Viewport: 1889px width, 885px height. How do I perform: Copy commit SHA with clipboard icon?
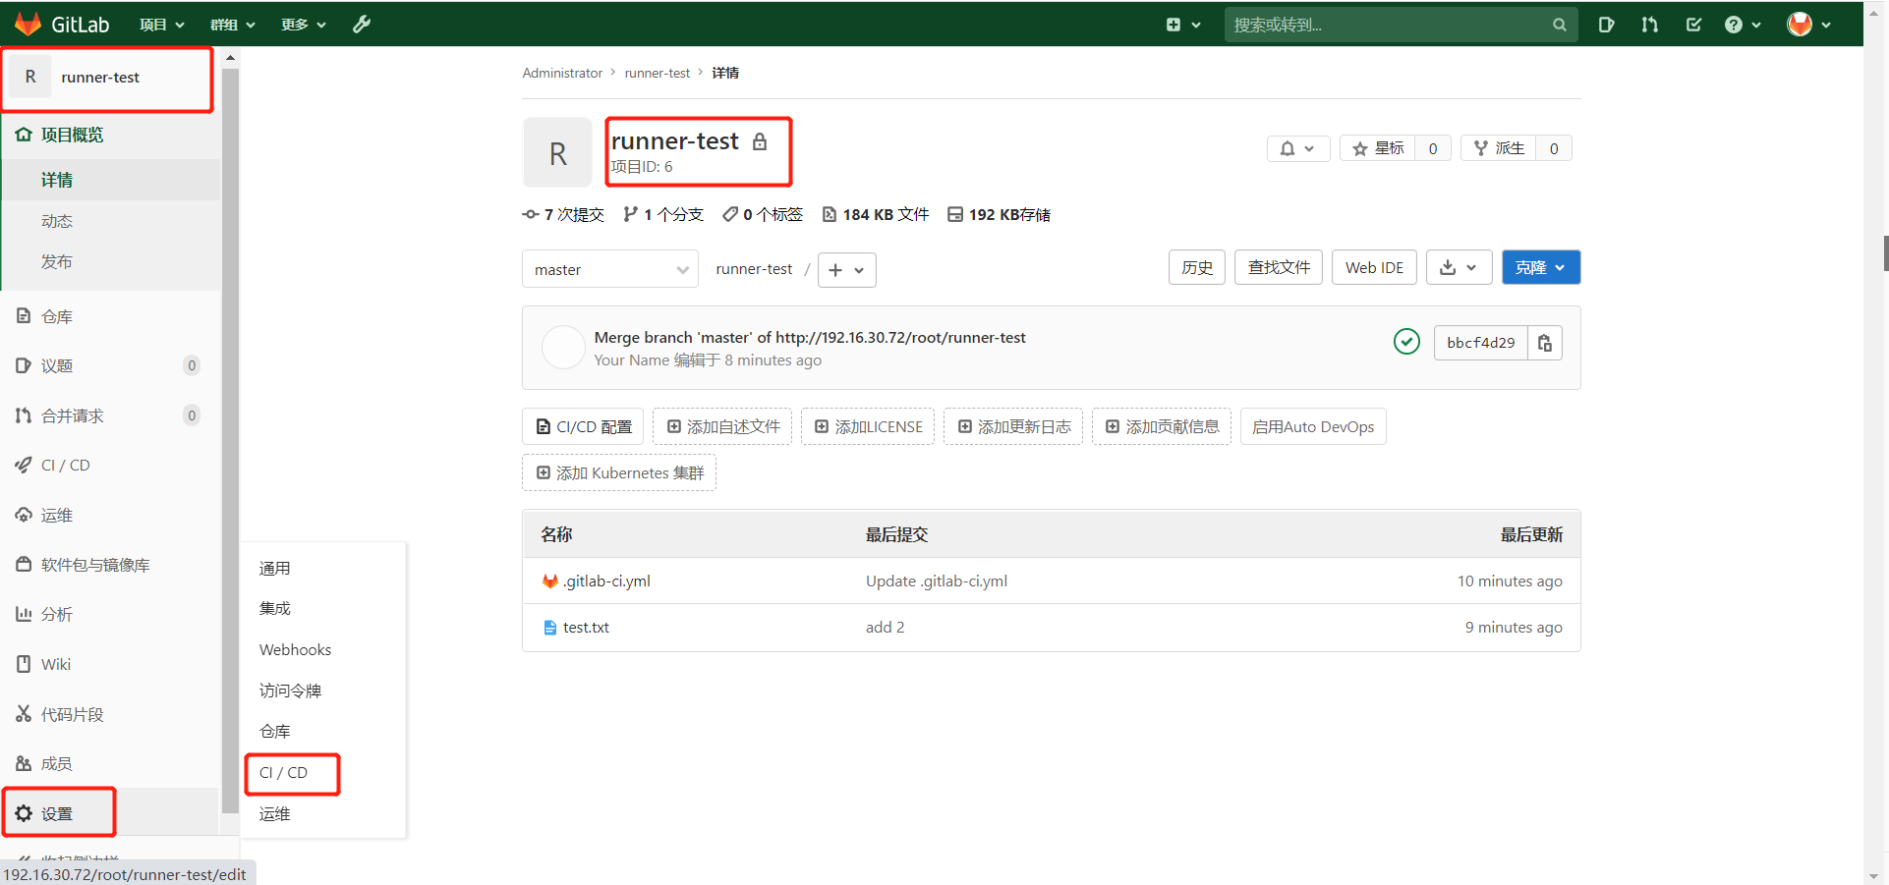click(1545, 343)
